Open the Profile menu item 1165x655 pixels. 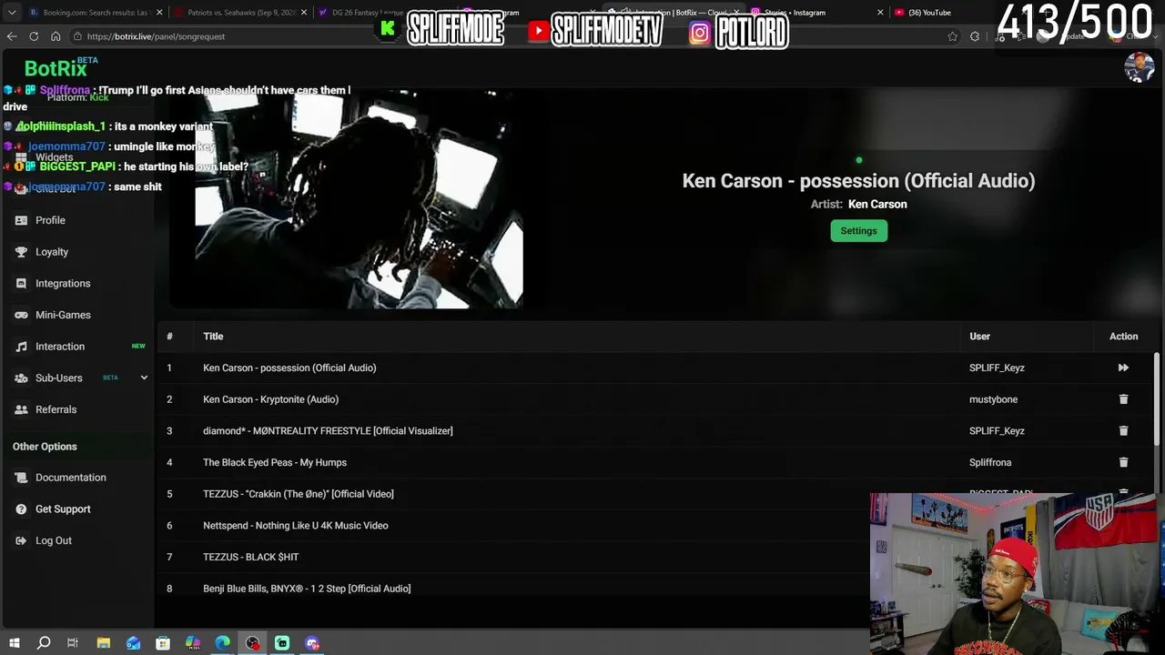click(x=50, y=220)
